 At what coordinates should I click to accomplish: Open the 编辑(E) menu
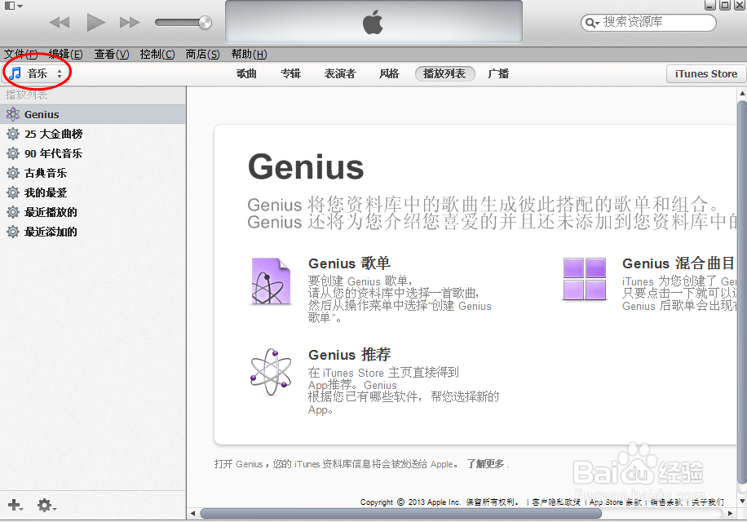66,55
